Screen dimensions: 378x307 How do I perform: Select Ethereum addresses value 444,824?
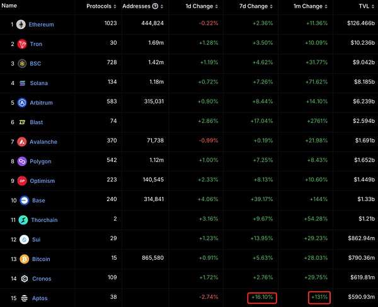point(152,23)
